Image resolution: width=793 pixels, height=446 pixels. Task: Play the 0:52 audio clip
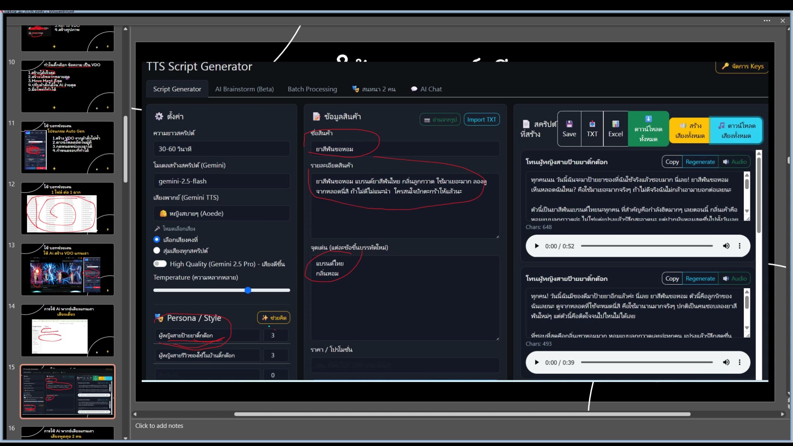pos(537,246)
